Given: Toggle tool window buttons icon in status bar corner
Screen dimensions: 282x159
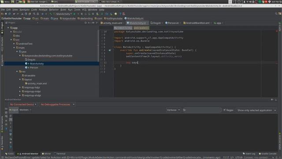Looking at the screenshot, I should pos(2,157).
